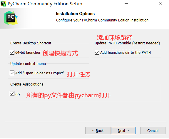Click the PyCharm Community Edition Setup title text
The image size is (169, 139).
45,4
